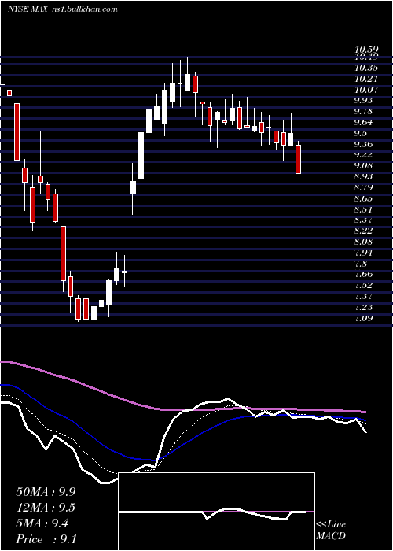Select the last red candlestick near 9.08
Viewport: 393px width, 551px height.
pos(298,159)
